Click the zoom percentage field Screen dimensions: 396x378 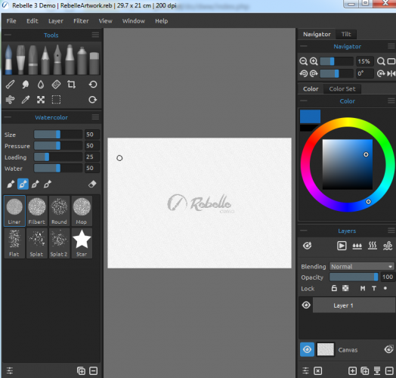[364, 61]
